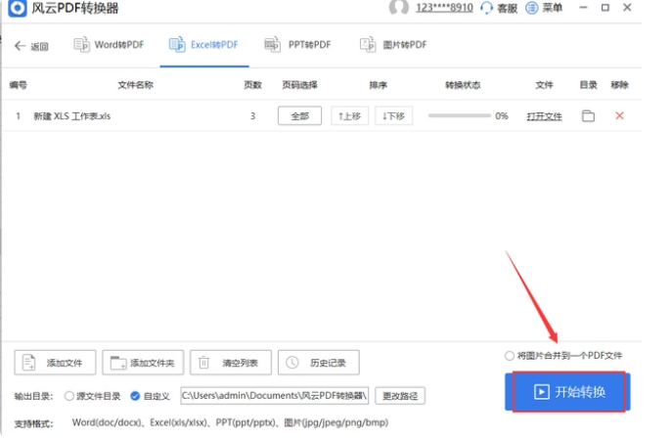
Task: Move file up with 上移
Action: tap(350, 115)
